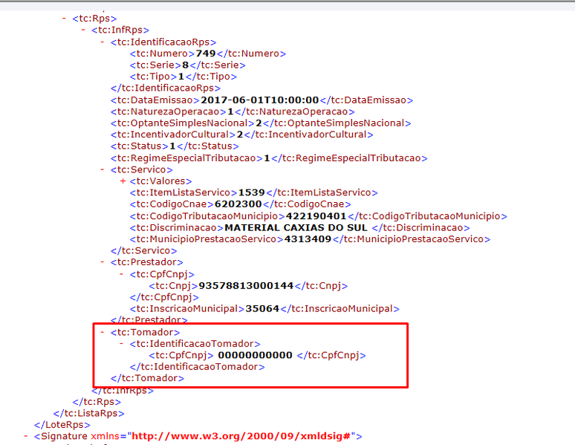
Task: Click the closing /tc:CpfCnpj tag under Prestador
Action: click(164, 297)
